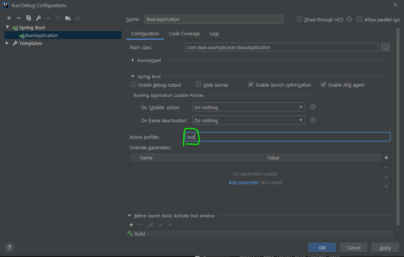Collapse the Spring Boot settings section
404x257 pixels.
click(133, 76)
